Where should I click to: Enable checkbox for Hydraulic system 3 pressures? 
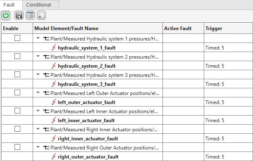pos(17,74)
